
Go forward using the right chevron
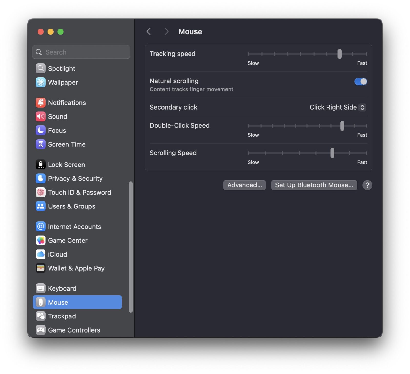pyautogui.click(x=166, y=31)
